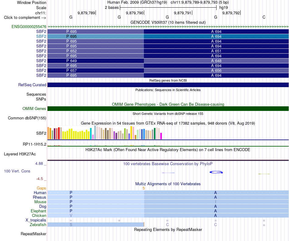Open the GENCODE V50lift37 track title
This screenshot has height=241, width=289.
(168, 22)
